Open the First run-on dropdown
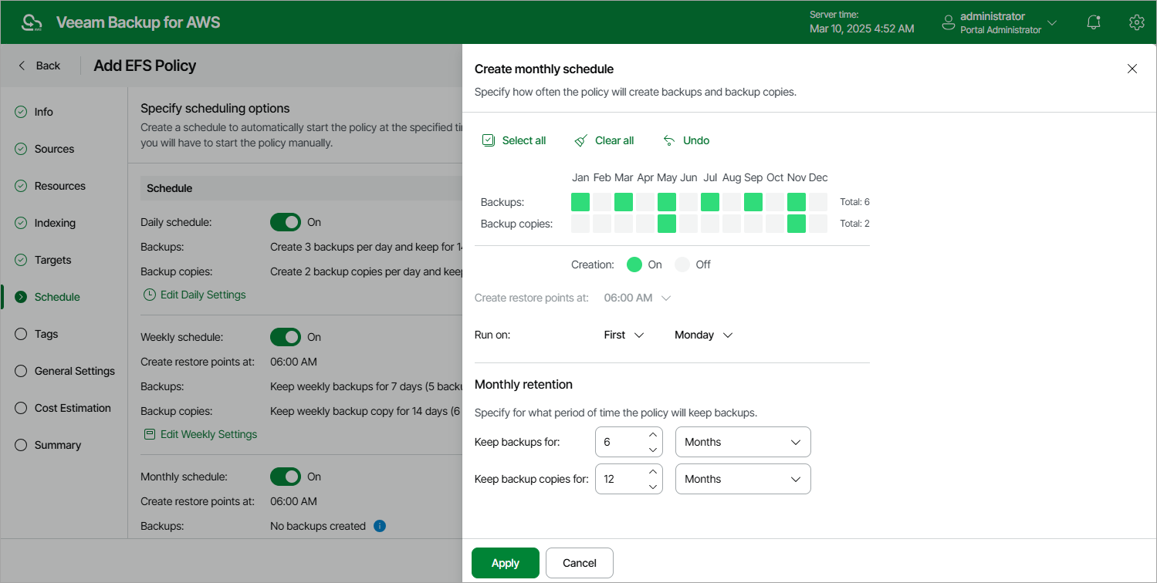The image size is (1157, 583). tap(622, 335)
